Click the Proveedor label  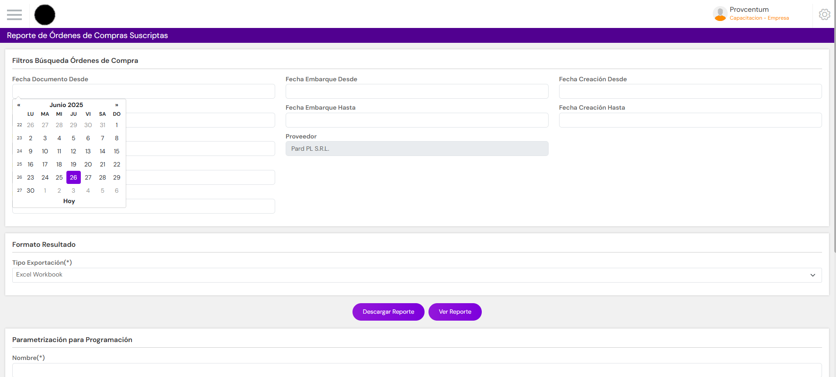tap(301, 136)
